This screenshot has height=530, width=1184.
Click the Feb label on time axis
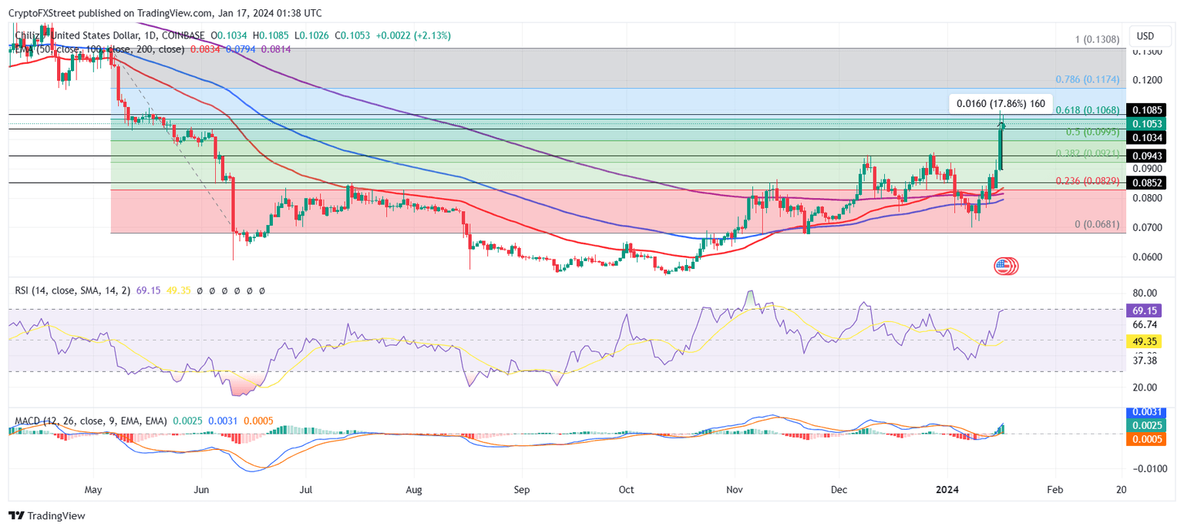[1055, 490]
